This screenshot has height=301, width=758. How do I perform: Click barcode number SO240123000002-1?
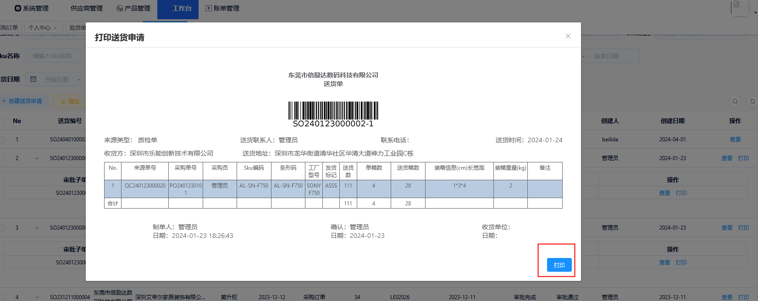(x=333, y=124)
